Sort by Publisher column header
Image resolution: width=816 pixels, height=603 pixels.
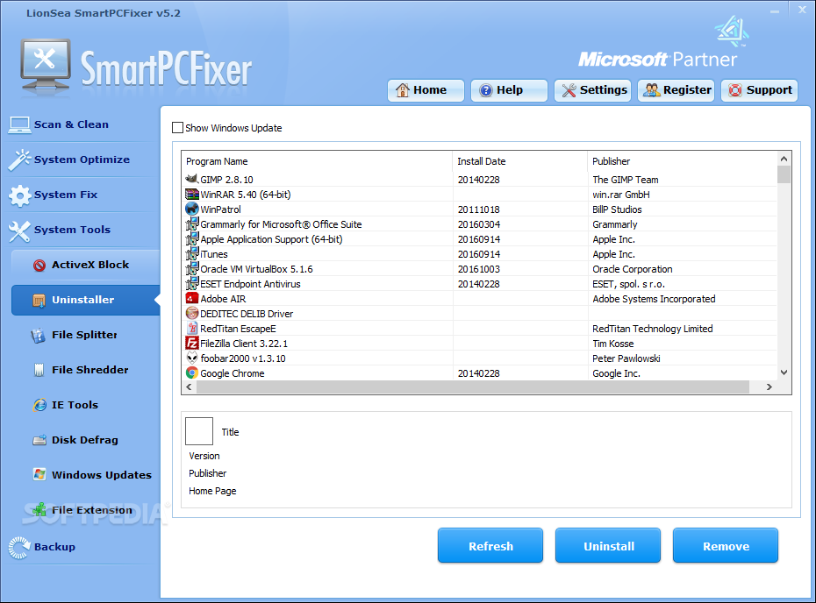(x=682, y=161)
